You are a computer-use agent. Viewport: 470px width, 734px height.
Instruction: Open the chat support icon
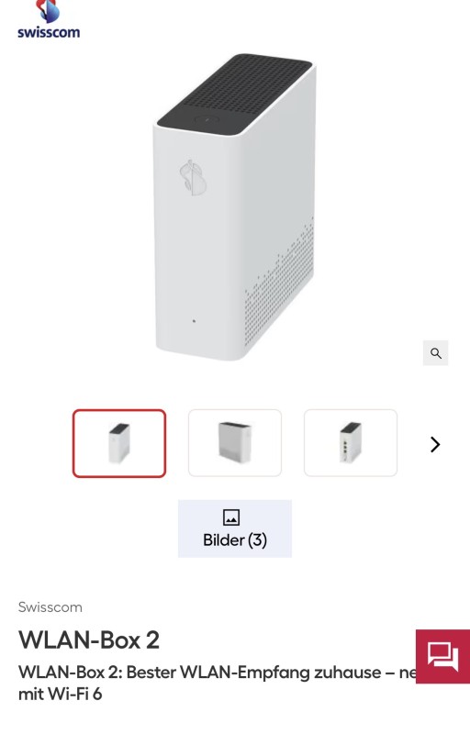tap(442, 656)
